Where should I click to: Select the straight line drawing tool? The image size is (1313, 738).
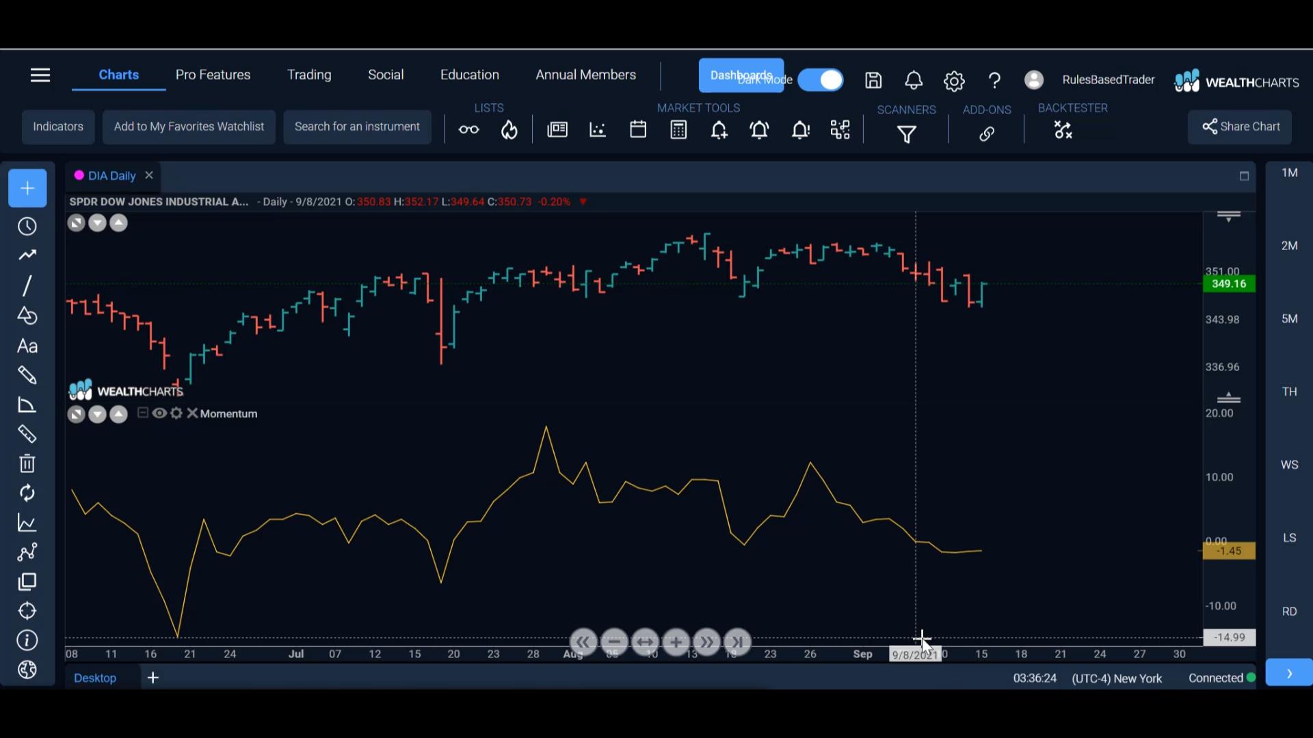27,286
